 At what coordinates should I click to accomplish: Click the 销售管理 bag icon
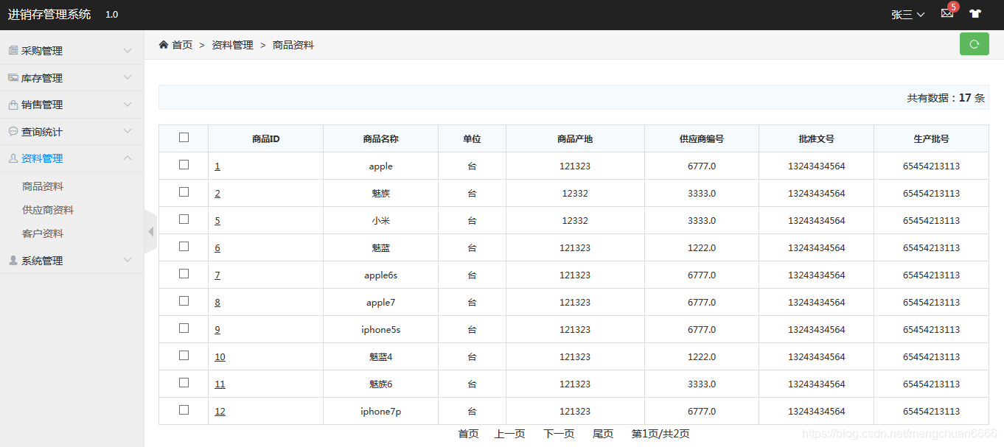(x=13, y=105)
